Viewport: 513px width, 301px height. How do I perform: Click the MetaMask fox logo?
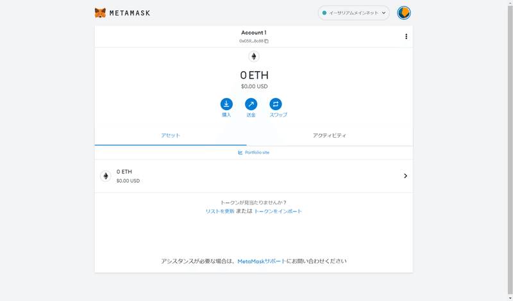tap(100, 13)
